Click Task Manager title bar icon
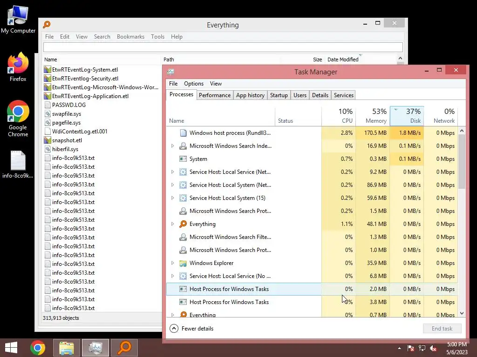Screen dimensions: 477x357 [170, 72]
